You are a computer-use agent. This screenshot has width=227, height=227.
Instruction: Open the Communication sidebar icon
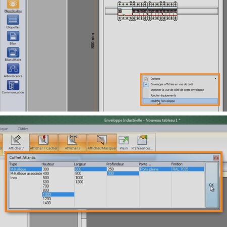pyautogui.click(x=13, y=85)
